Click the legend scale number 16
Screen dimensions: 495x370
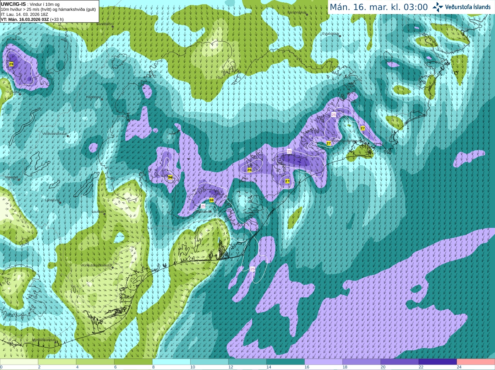coord(307,367)
